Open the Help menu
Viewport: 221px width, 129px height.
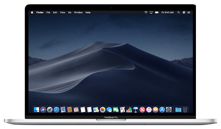coord(88,12)
